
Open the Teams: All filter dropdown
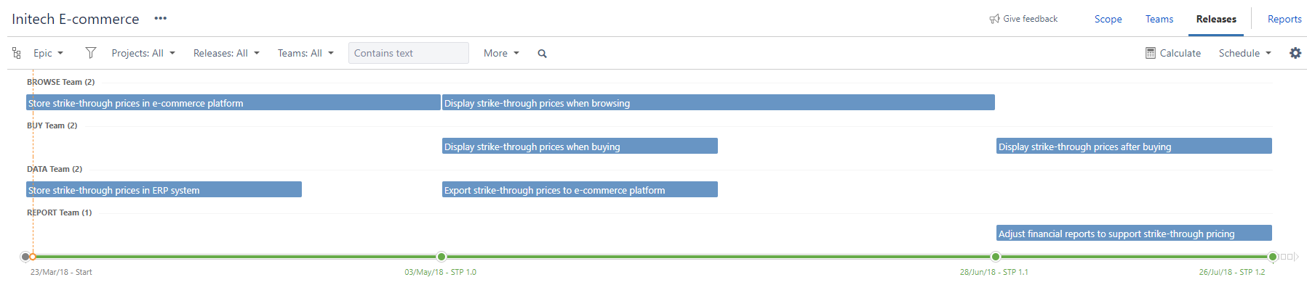point(305,53)
